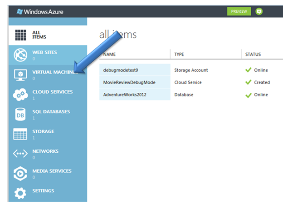Switch to the Storage menu label

tap(43, 131)
